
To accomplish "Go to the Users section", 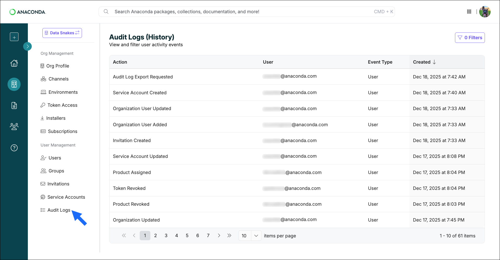I will coord(54,158).
